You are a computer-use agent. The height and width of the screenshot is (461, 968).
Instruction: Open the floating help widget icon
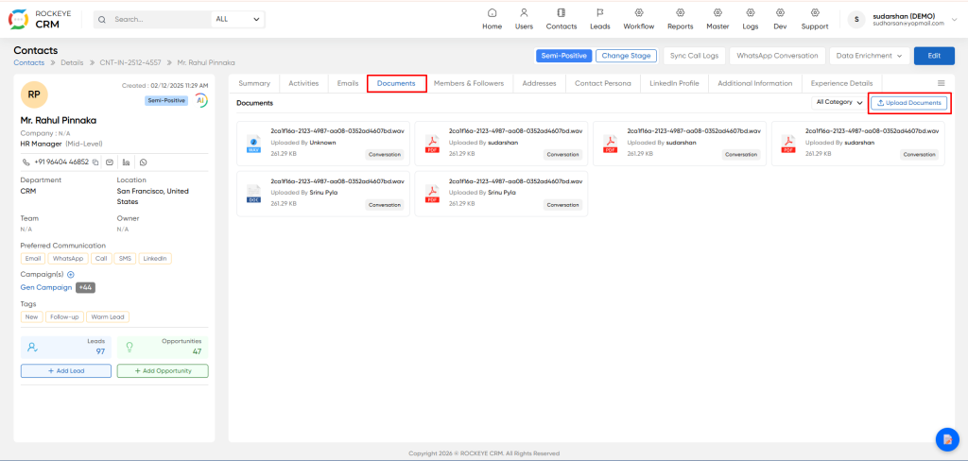[x=947, y=439]
